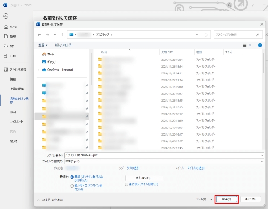Image resolution: width=268 pixels, height=209 pixels.
Task: Open Share (共有) in Word sidebar
Action: coord(10,56)
